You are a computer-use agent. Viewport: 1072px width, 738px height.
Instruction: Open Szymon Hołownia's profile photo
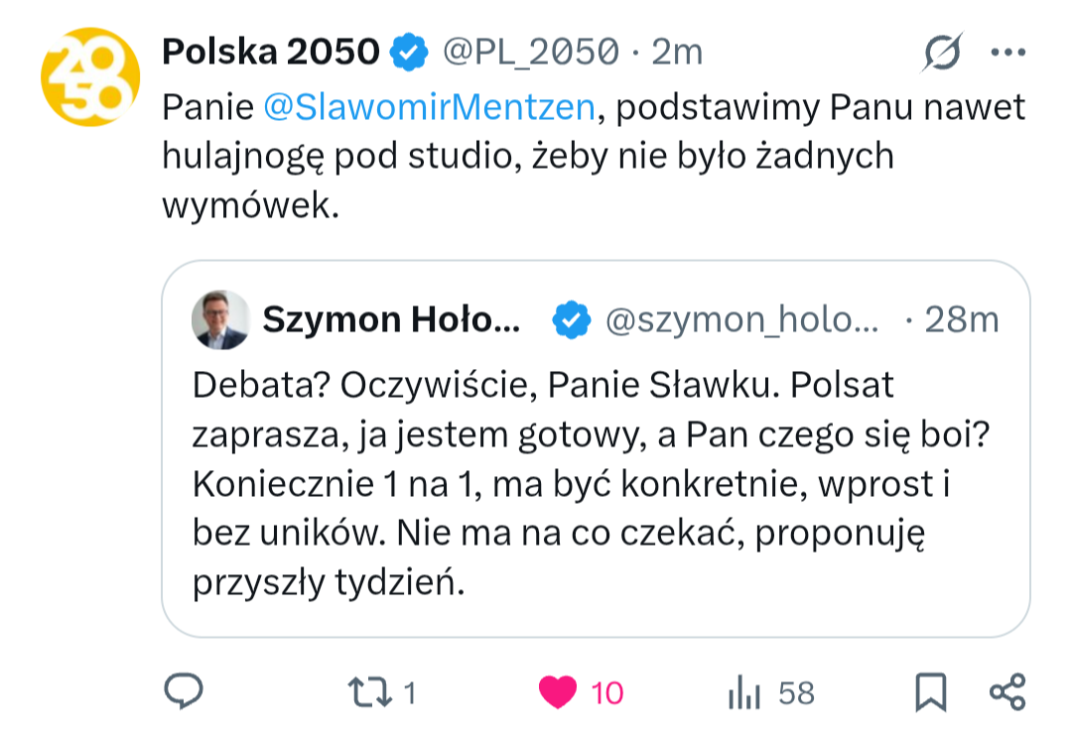219,319
